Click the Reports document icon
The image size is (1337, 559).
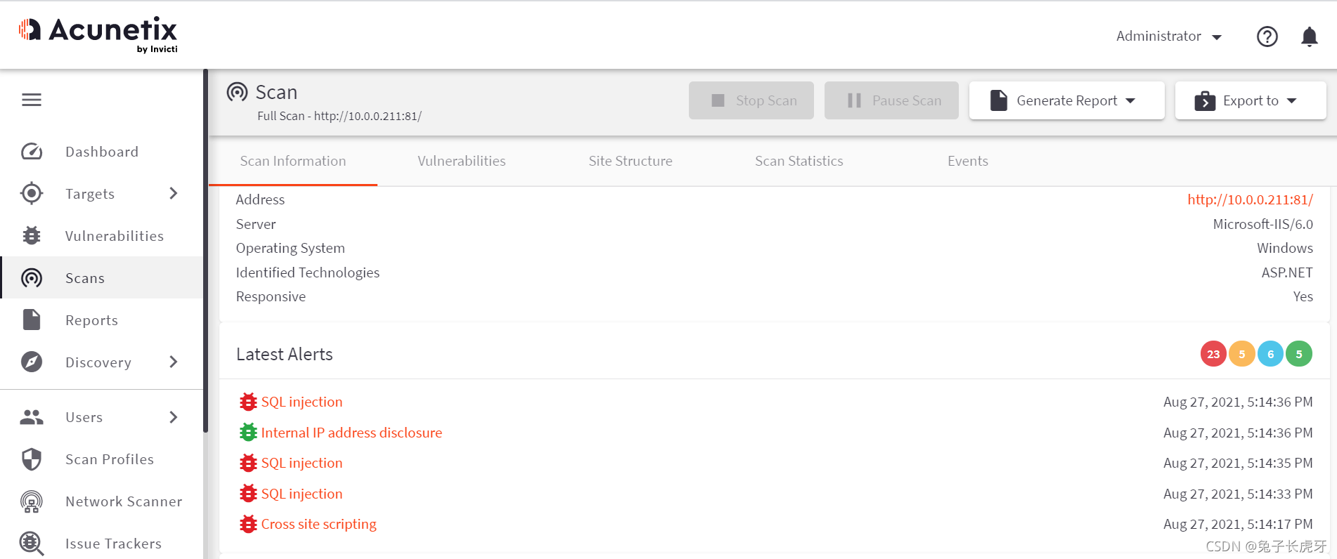(32, 320)
